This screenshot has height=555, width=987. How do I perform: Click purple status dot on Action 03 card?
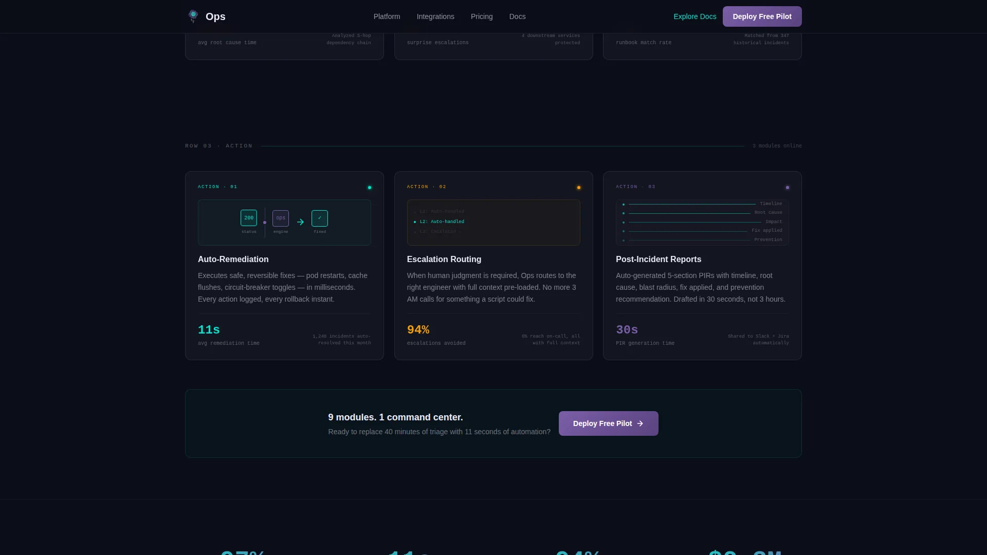[x=787, y=188]
